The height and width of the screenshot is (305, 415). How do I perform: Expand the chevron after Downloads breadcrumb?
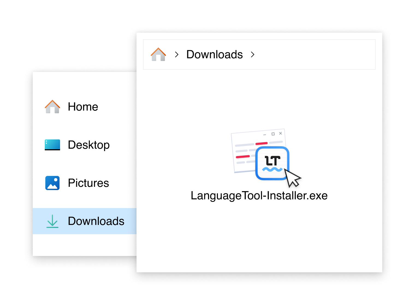[253, 54]
